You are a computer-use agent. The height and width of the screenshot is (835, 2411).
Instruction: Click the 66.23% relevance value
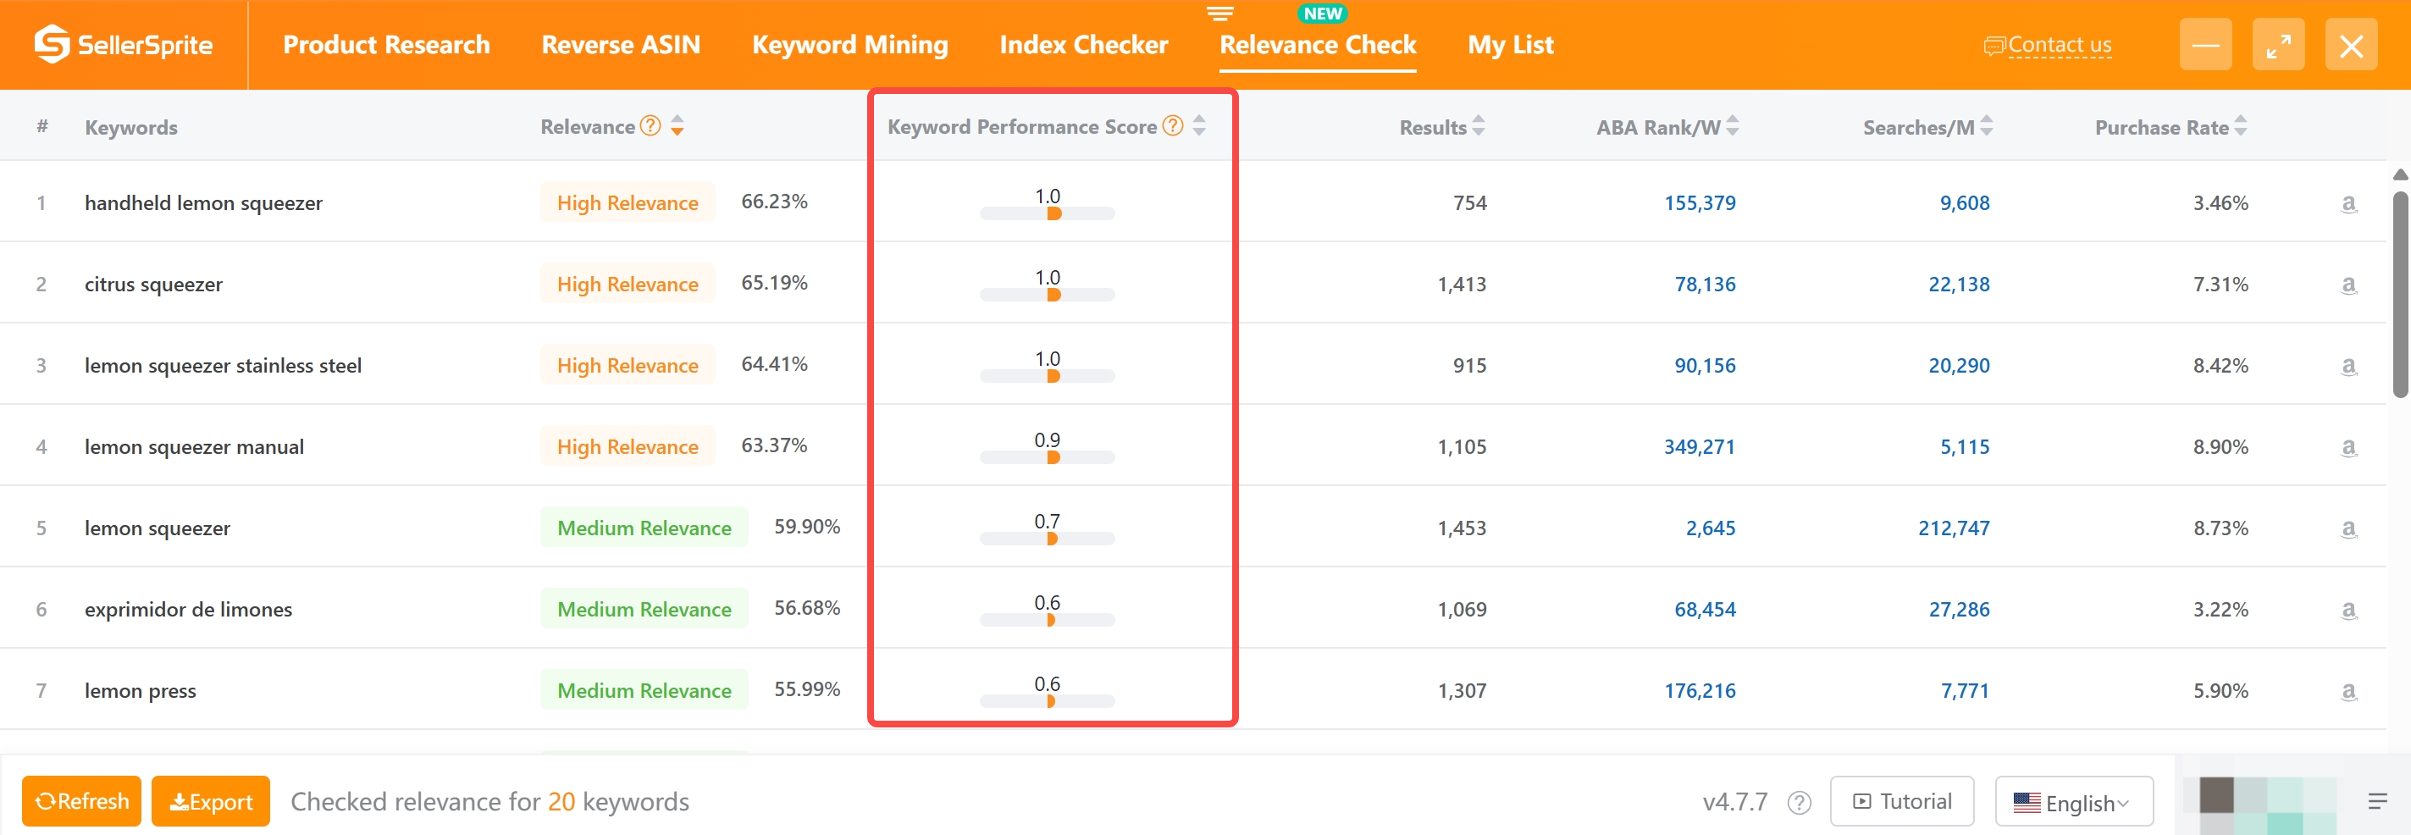tap(774, 202)
